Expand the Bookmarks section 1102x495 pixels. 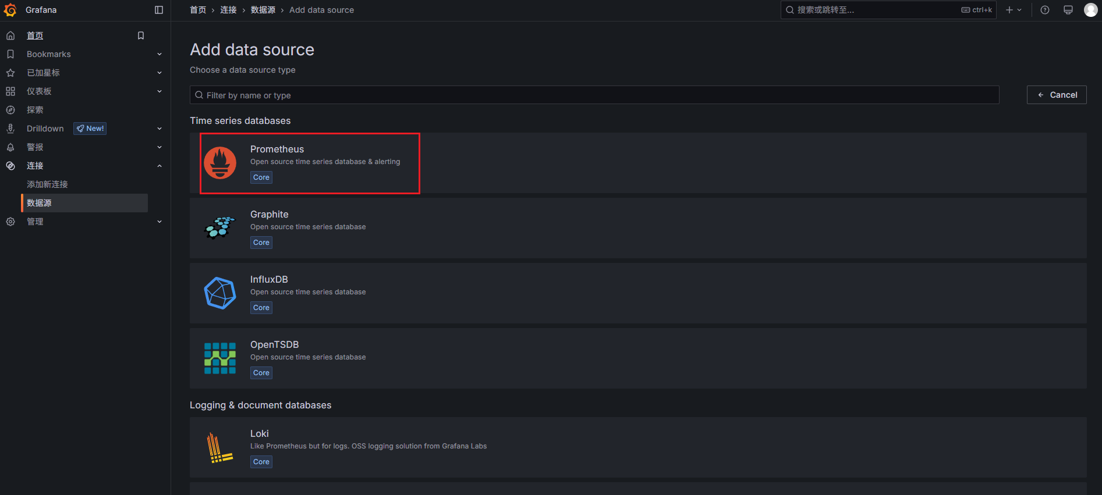[x=160, y=54]
